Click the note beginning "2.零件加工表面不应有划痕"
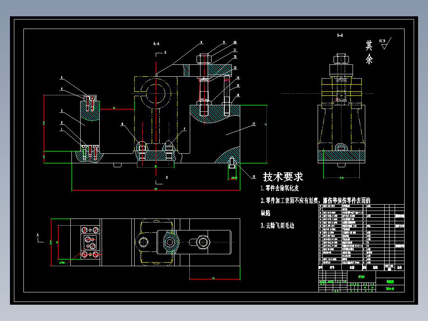This screenshot has width=428, height=321. [315, 201]
